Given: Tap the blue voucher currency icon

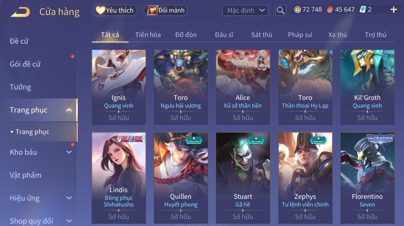Looking at the screenshot, I should (363, 10).
